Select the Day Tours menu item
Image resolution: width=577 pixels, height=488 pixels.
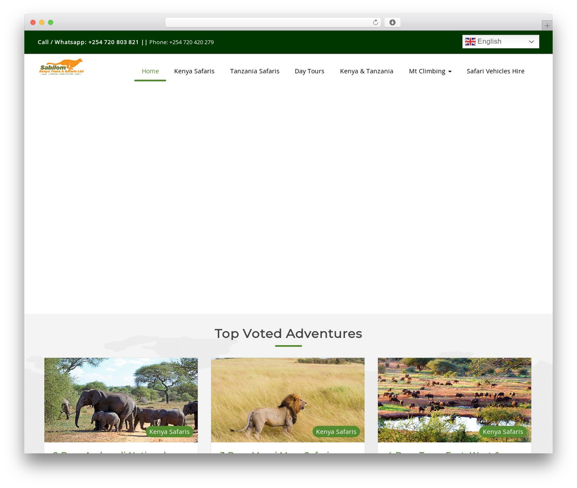click(309, 71)
